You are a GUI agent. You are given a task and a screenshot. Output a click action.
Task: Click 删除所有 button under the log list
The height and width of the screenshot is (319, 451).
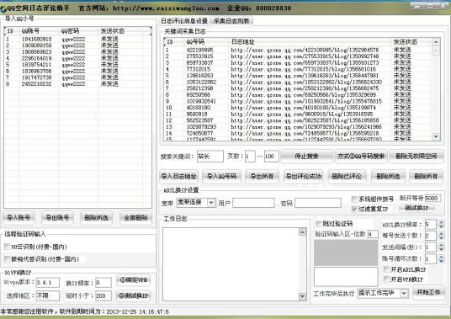(426, 176)
